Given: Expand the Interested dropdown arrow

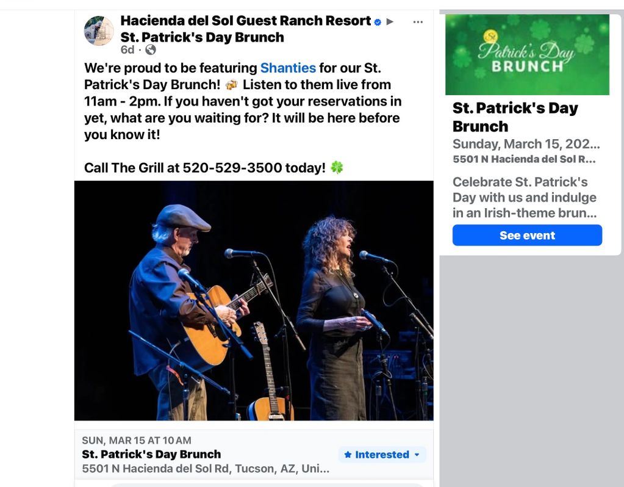Looking at the screenshot, I should click(x=417, y=455).
